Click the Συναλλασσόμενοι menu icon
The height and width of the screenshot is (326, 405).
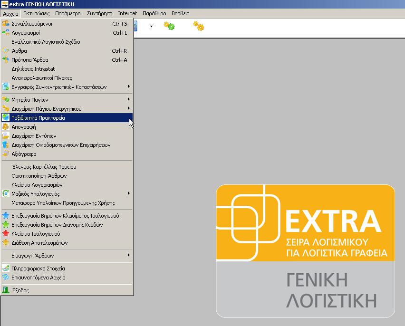tap(6, 23)
